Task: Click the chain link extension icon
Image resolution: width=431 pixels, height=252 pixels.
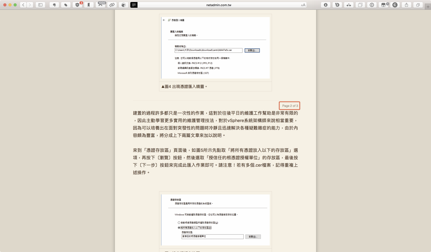Action: point(112,5)
